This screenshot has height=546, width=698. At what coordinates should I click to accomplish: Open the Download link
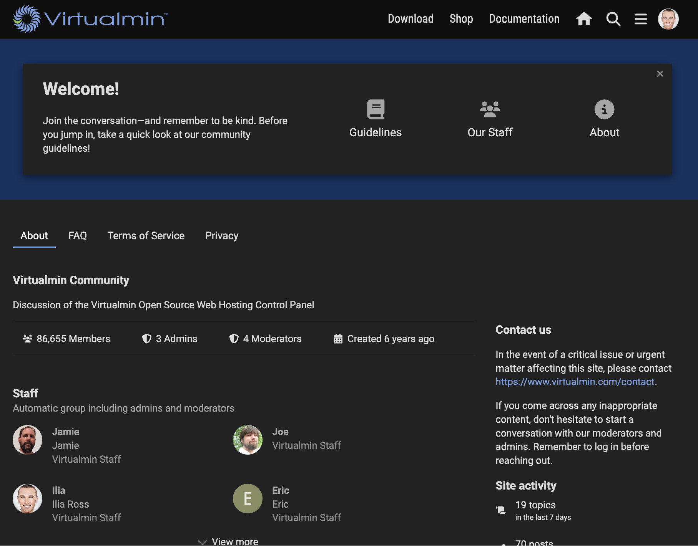pyautogui.click(x=410, y=19)
